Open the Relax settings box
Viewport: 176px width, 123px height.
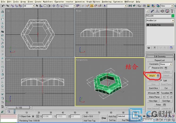pyautogui.click(x=164, y=105)
